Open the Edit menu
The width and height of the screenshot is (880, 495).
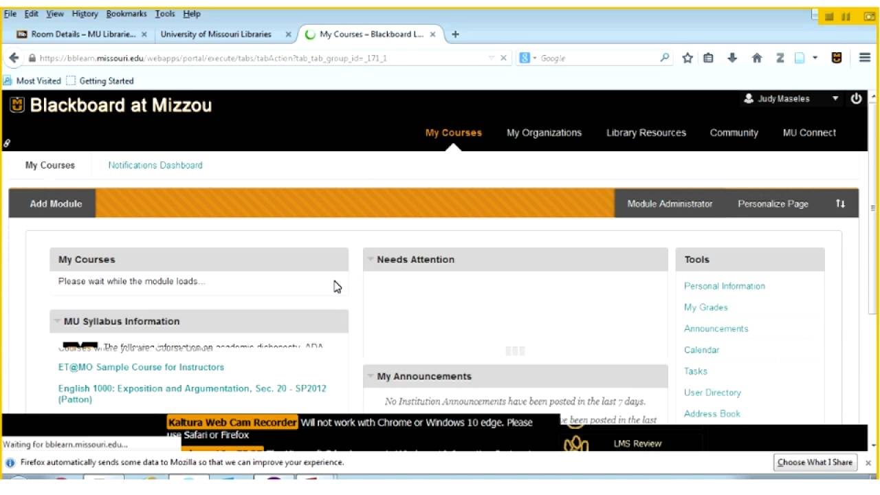coord(32,14)
